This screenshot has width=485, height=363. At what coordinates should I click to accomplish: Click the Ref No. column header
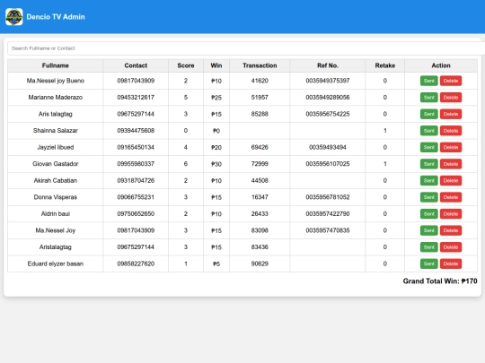pyautogui.click(x=328, y=65)
